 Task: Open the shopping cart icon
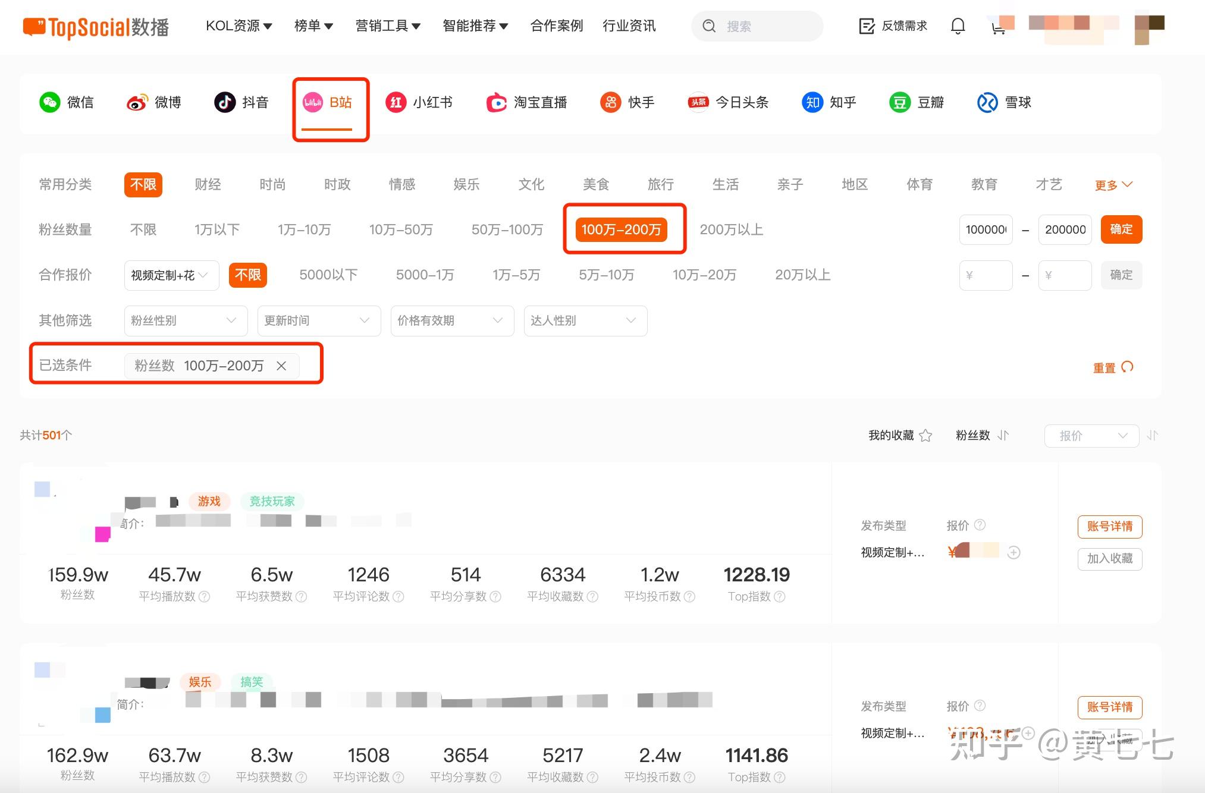(x=998, y=27)
